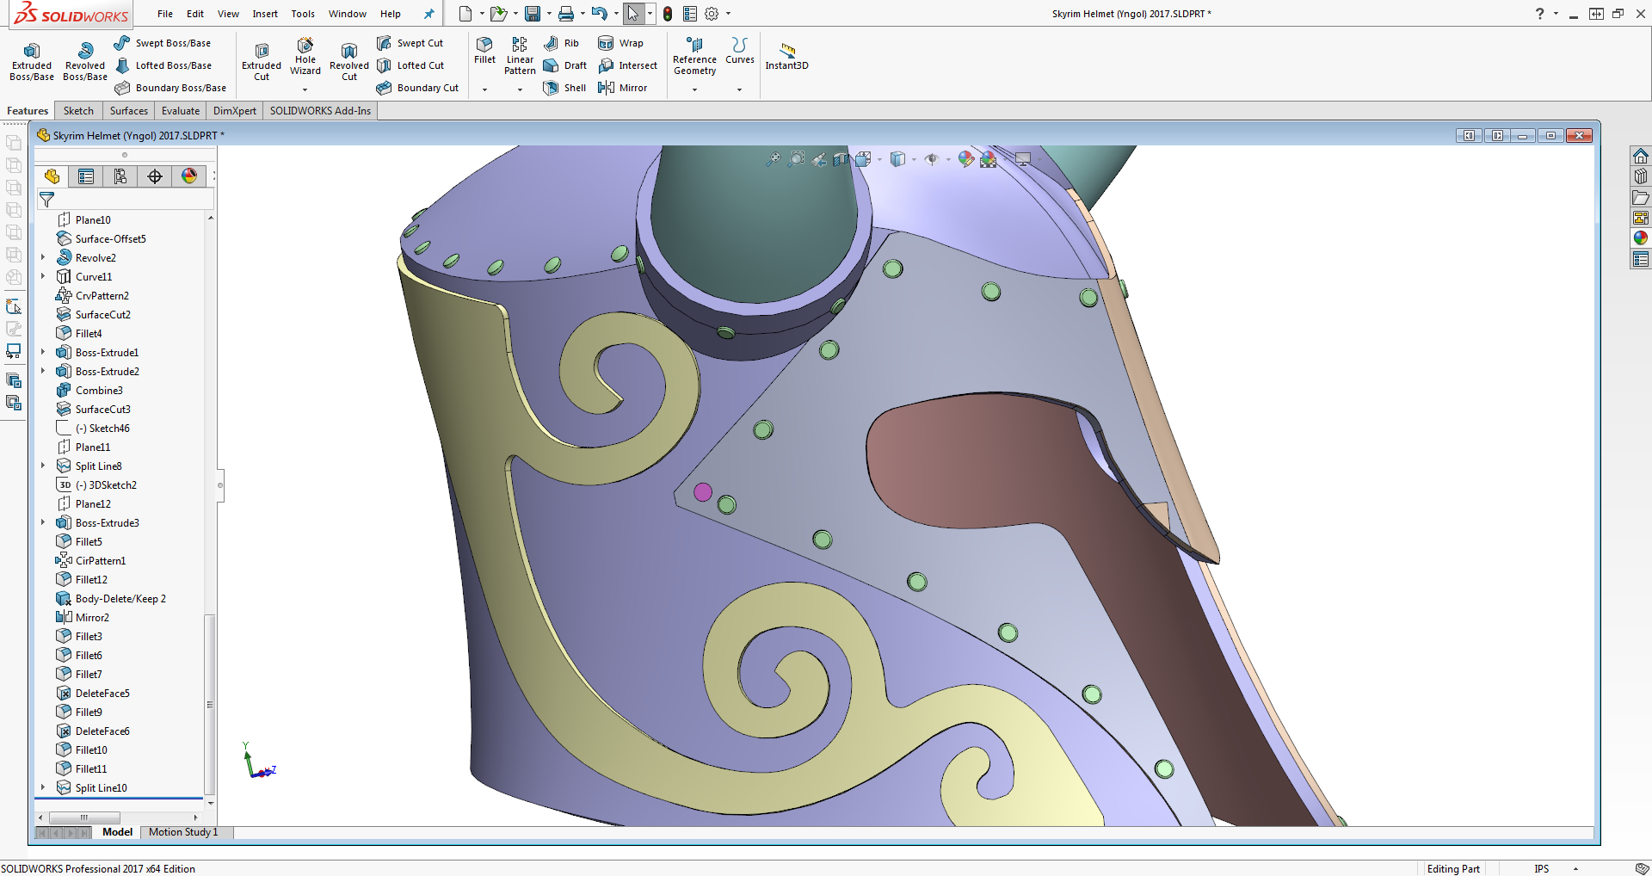Select the Shell tool
The width and height of the screenshot is (1652, 876).
564,88
